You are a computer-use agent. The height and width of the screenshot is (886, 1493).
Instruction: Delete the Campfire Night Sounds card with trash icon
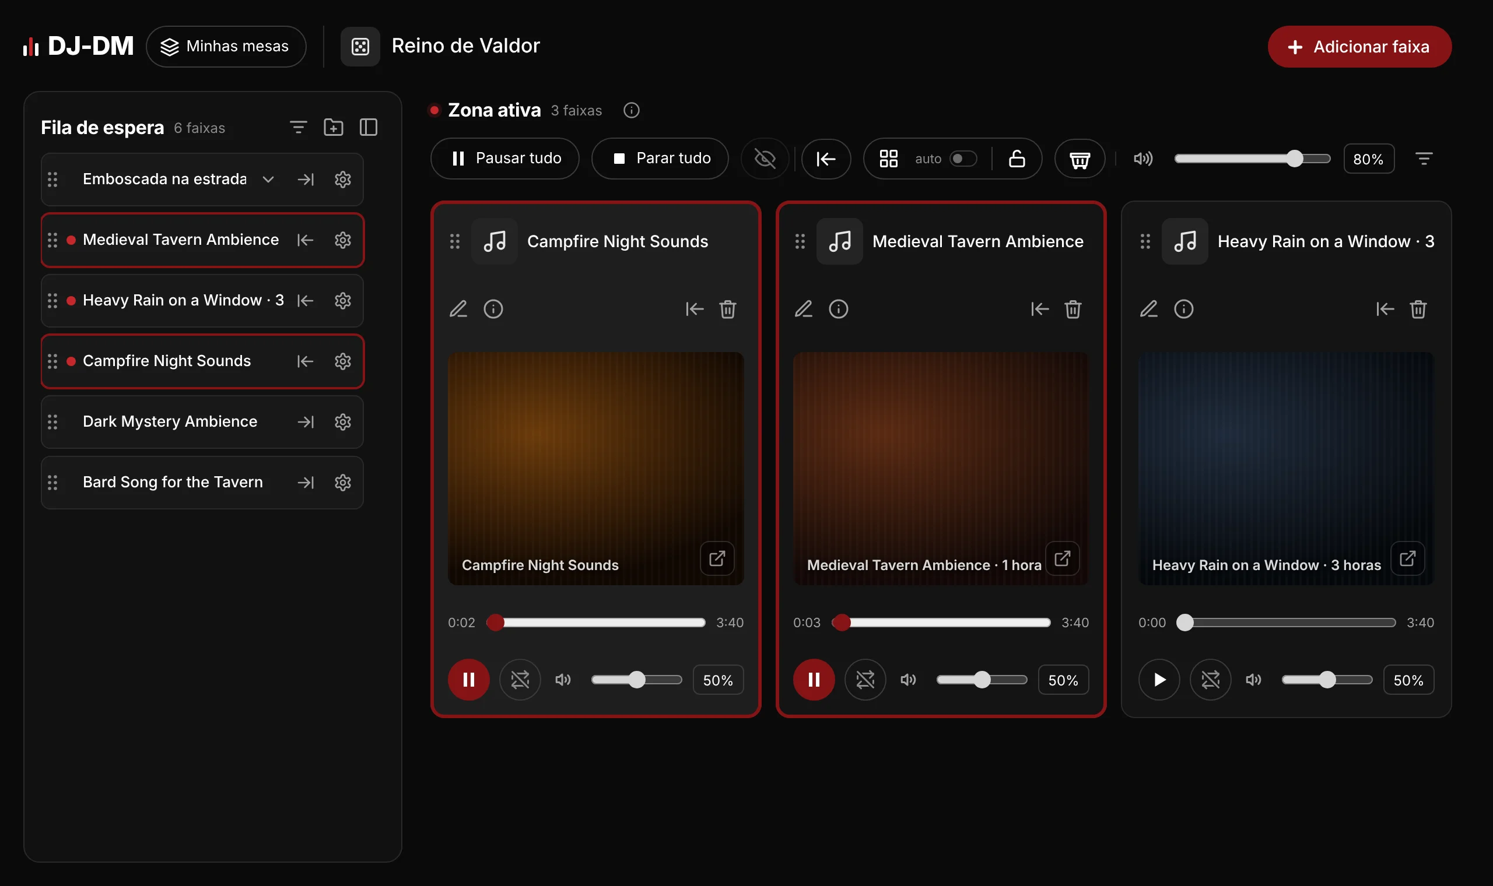coord(727,310)
